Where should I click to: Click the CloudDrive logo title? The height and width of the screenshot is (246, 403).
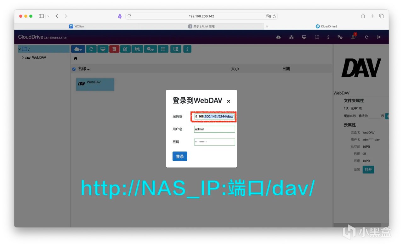(x=30, y=37)
